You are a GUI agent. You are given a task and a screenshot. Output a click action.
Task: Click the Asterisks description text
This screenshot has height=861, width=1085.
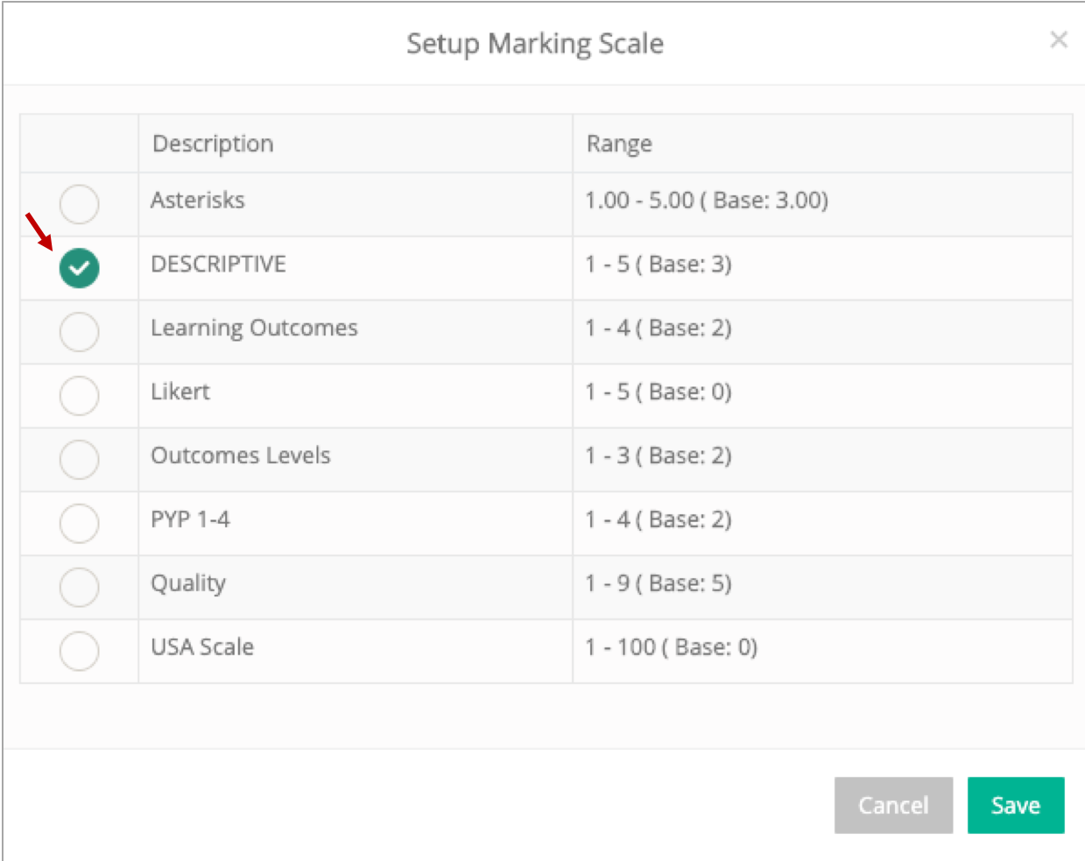click(198, 200)
